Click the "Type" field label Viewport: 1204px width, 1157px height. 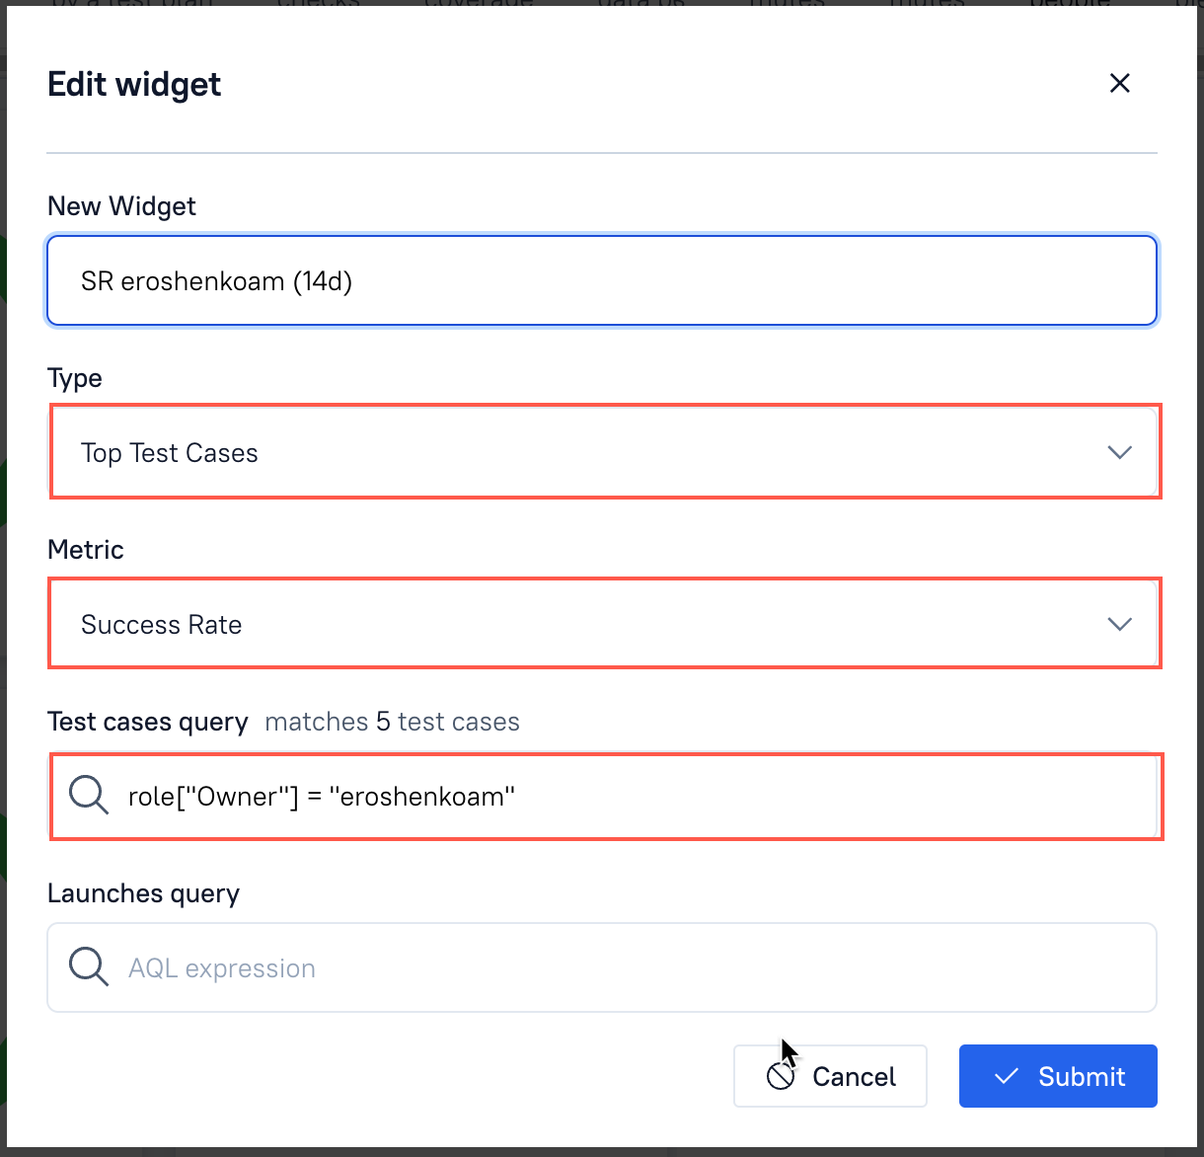click(75, 378)
